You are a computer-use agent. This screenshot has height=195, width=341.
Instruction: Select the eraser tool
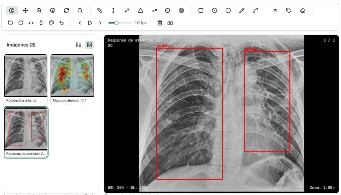click(x=302, y=10)
